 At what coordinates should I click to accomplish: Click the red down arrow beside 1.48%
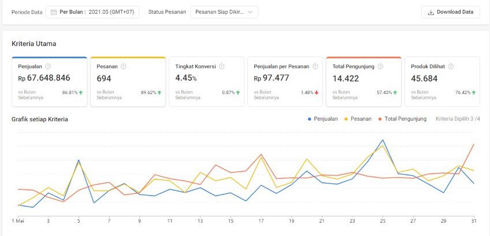pos(317,92)
